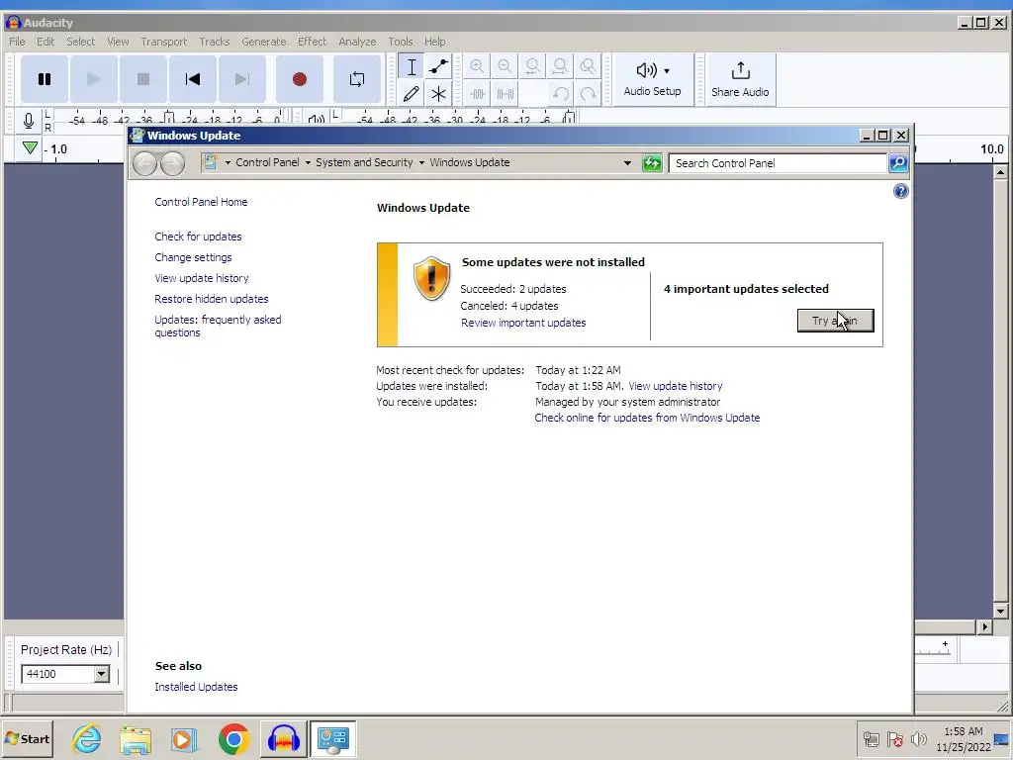The image size is (1013, 760).
Task: Open Review important updates link
Action: [x=523, y=323]
